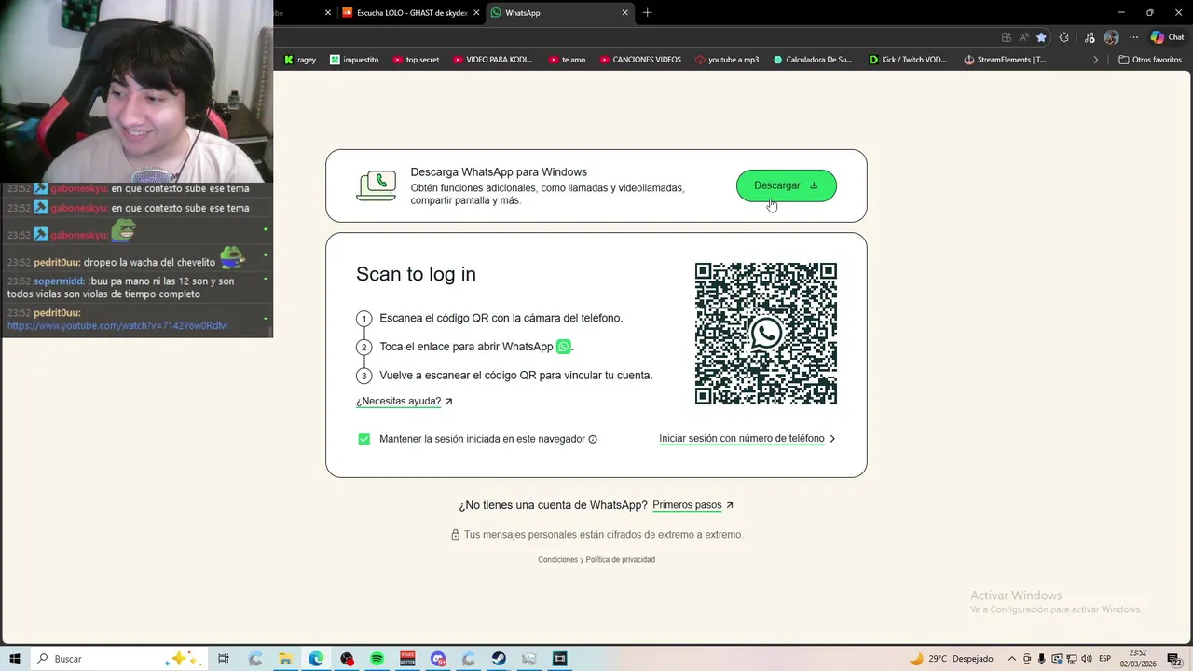Open the browser extensions icon
Screen dimensions: 1193x671
click(1064, 37)
